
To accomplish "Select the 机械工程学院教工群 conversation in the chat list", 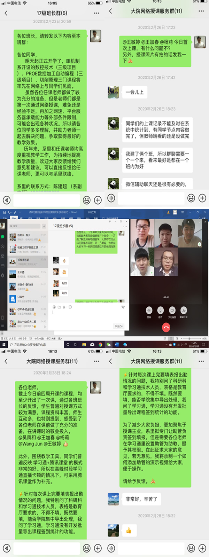I will click(x=28, y=249).
